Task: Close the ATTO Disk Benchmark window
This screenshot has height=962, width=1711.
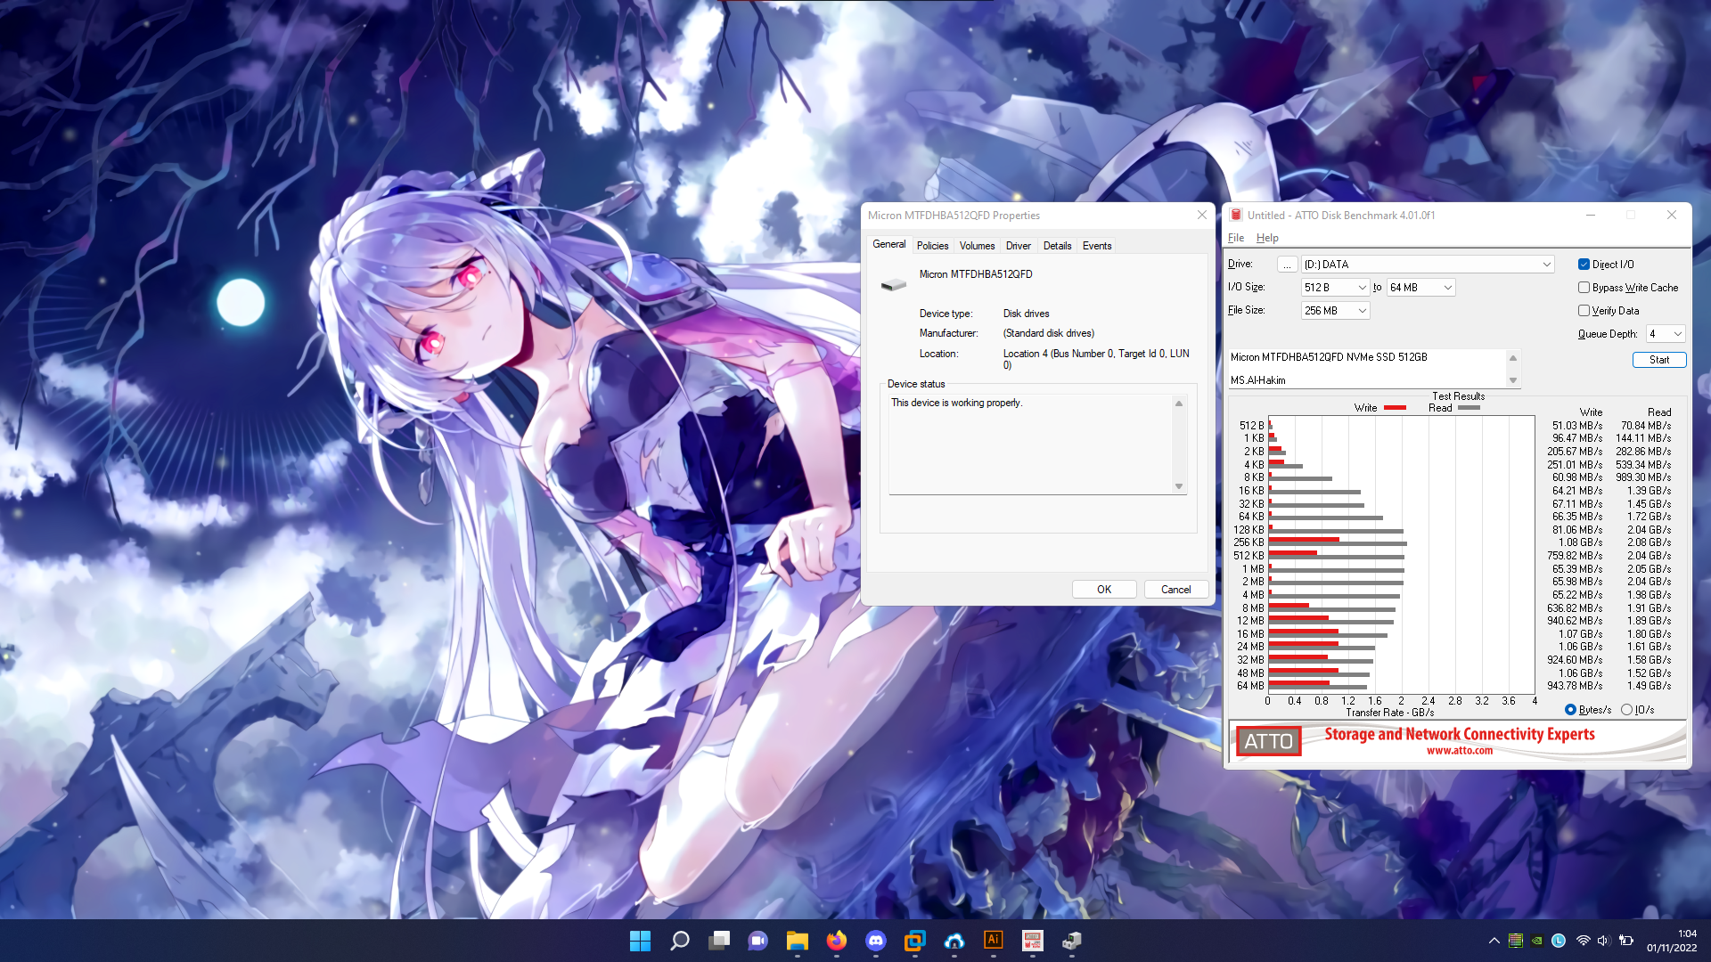Action: click(x=1672, y=215)
